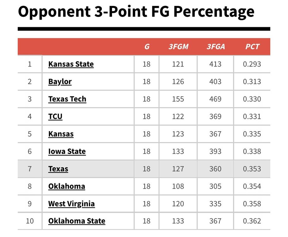
Task: Select the highlighted Texas row rank 7
Action: coord(30,169)
